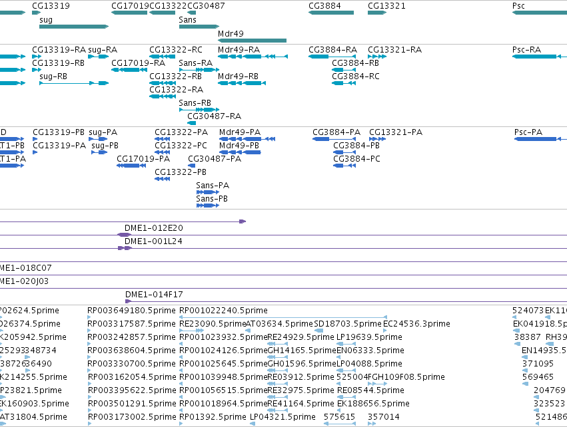Select the Mdr49-RB transcript label

pyautogui.click(x=238, y=76)
